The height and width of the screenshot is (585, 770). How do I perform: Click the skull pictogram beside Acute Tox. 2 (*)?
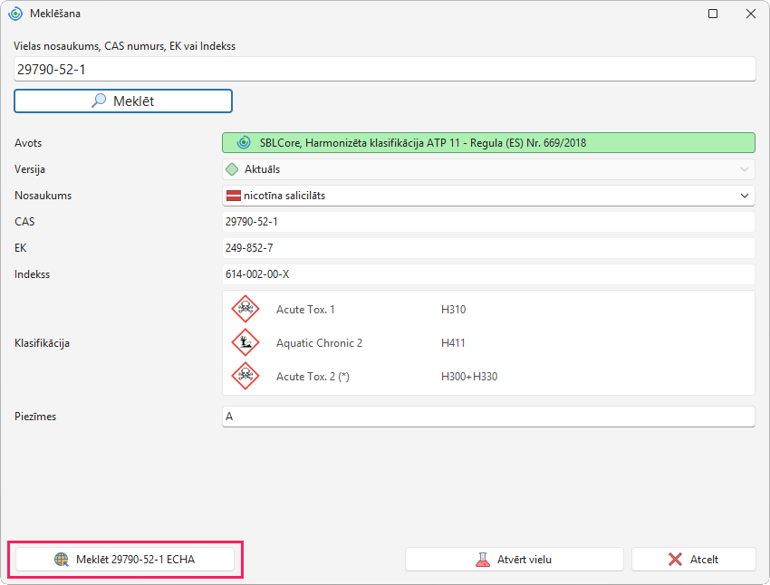coord(245,376)
